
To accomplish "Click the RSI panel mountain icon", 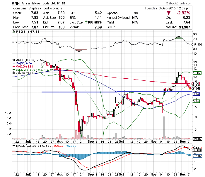I will point(14,31).
